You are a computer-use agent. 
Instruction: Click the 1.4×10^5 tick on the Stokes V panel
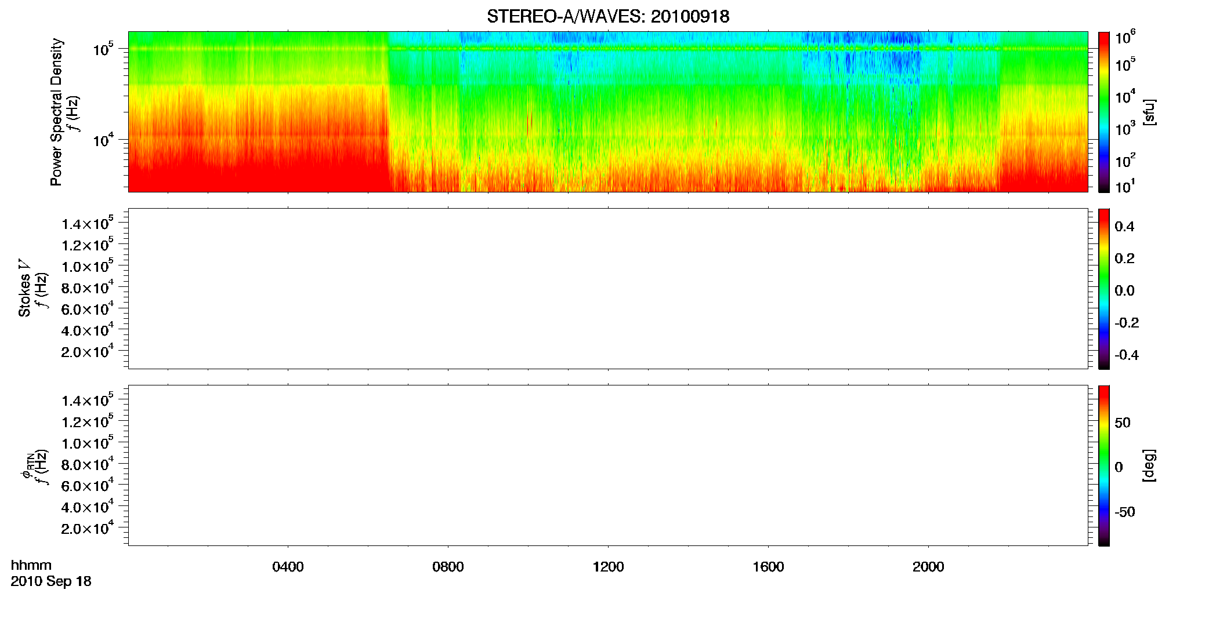88,223
